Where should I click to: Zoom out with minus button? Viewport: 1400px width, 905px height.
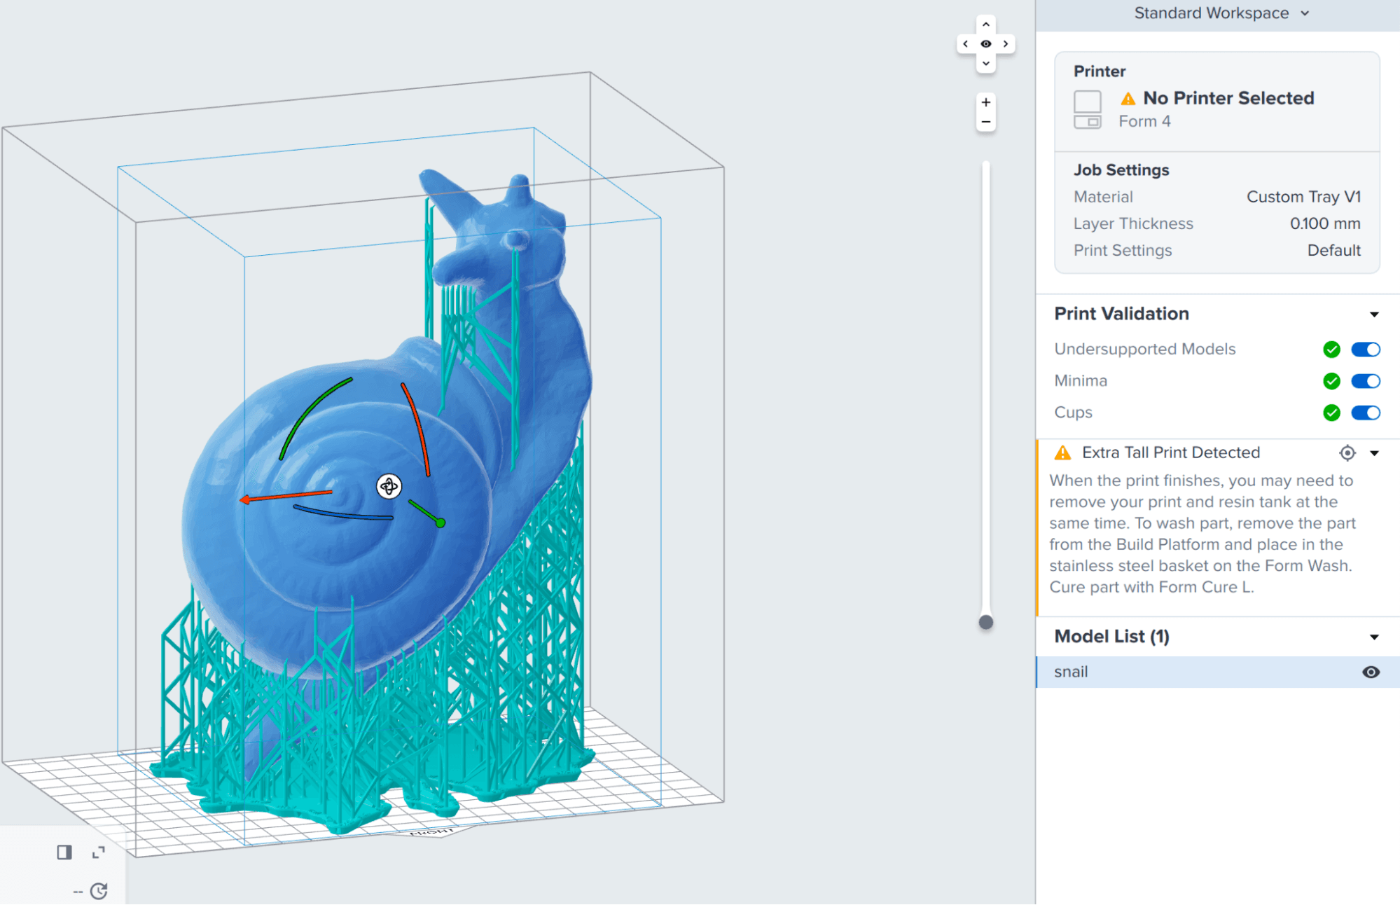[x=985, y=122]
